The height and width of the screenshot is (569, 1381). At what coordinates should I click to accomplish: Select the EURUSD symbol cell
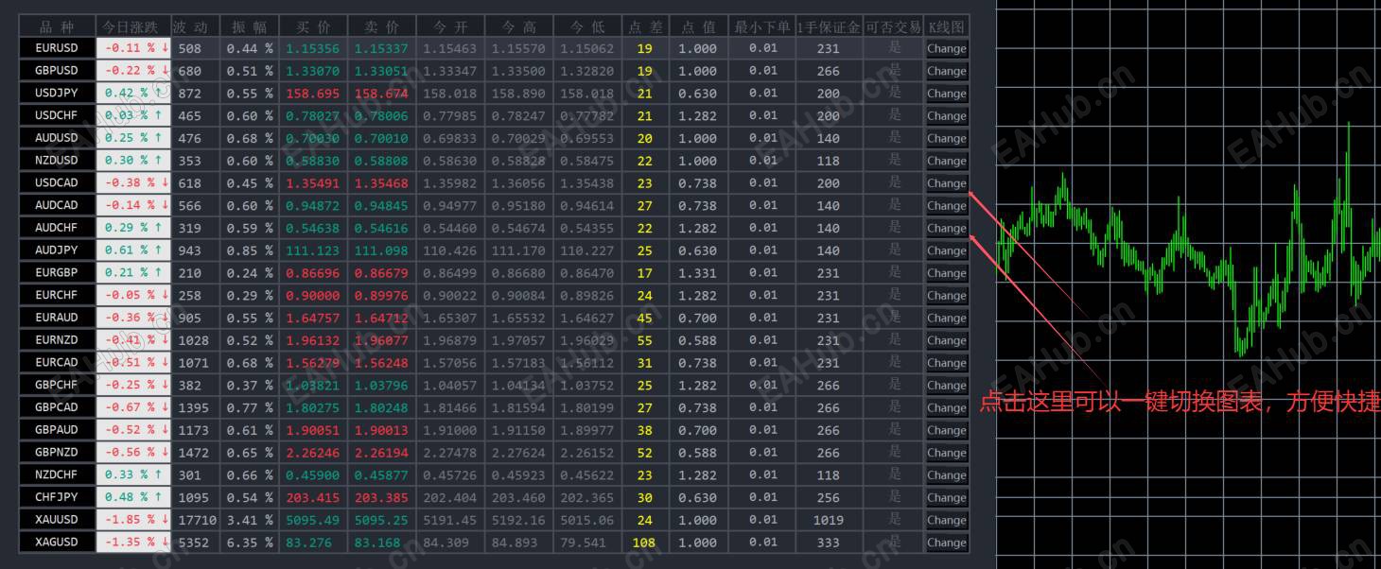point(57,48)
